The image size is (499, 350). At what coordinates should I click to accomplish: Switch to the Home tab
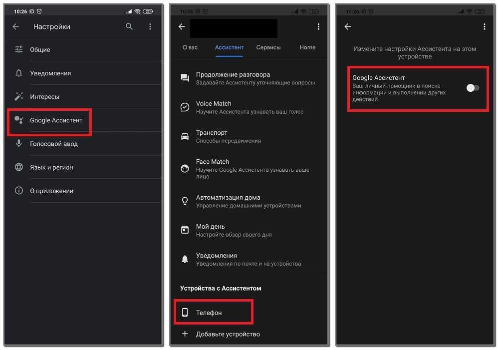[x=307, y=47]
